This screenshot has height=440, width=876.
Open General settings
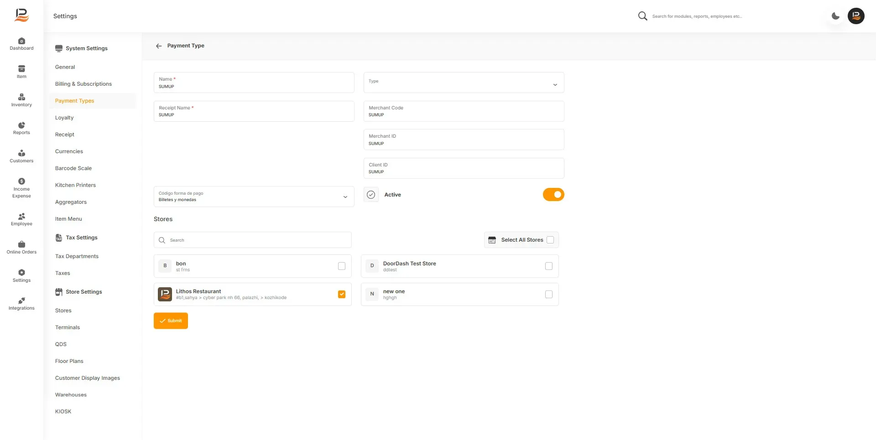click(x=65, y=67)
